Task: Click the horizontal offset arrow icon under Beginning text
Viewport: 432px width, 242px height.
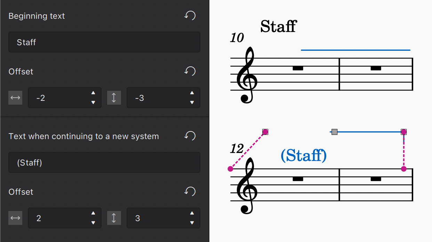Action: tap(15, 98)
